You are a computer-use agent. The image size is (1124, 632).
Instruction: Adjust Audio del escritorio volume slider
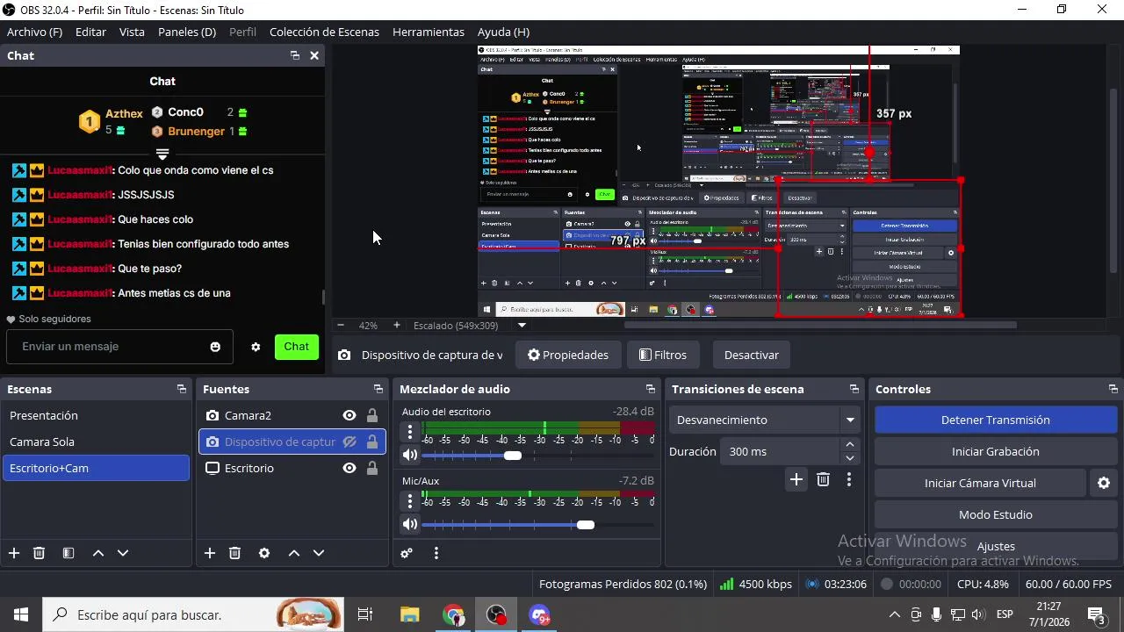pyautogui.click(x=513, y=456)
